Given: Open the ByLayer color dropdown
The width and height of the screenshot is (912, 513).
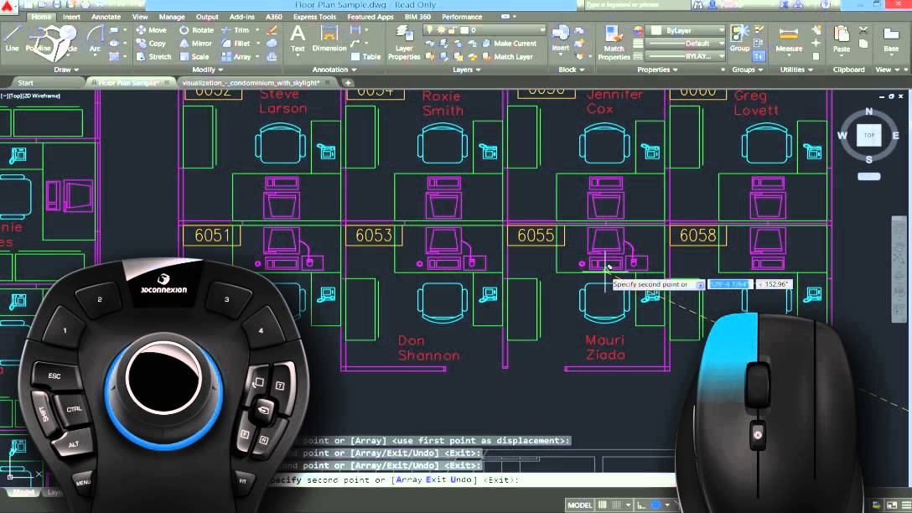Looking at the screenshot, I should pyautogui.click(x=687, y=30).
